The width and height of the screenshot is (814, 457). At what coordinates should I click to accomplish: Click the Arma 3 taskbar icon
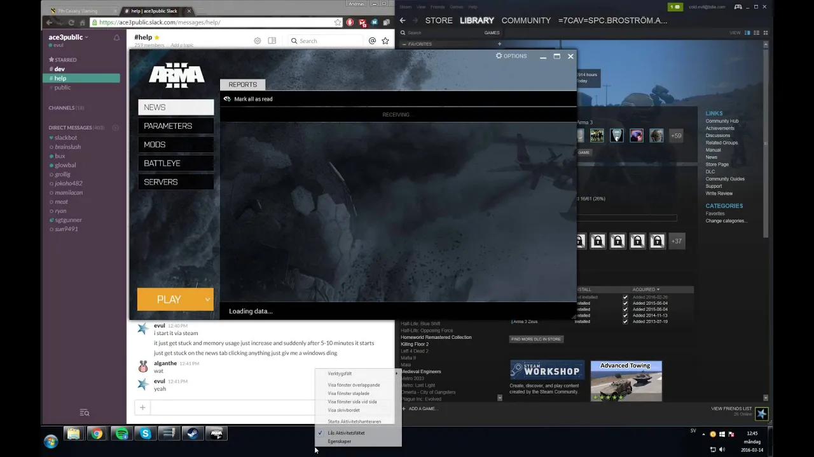point(217,434)
